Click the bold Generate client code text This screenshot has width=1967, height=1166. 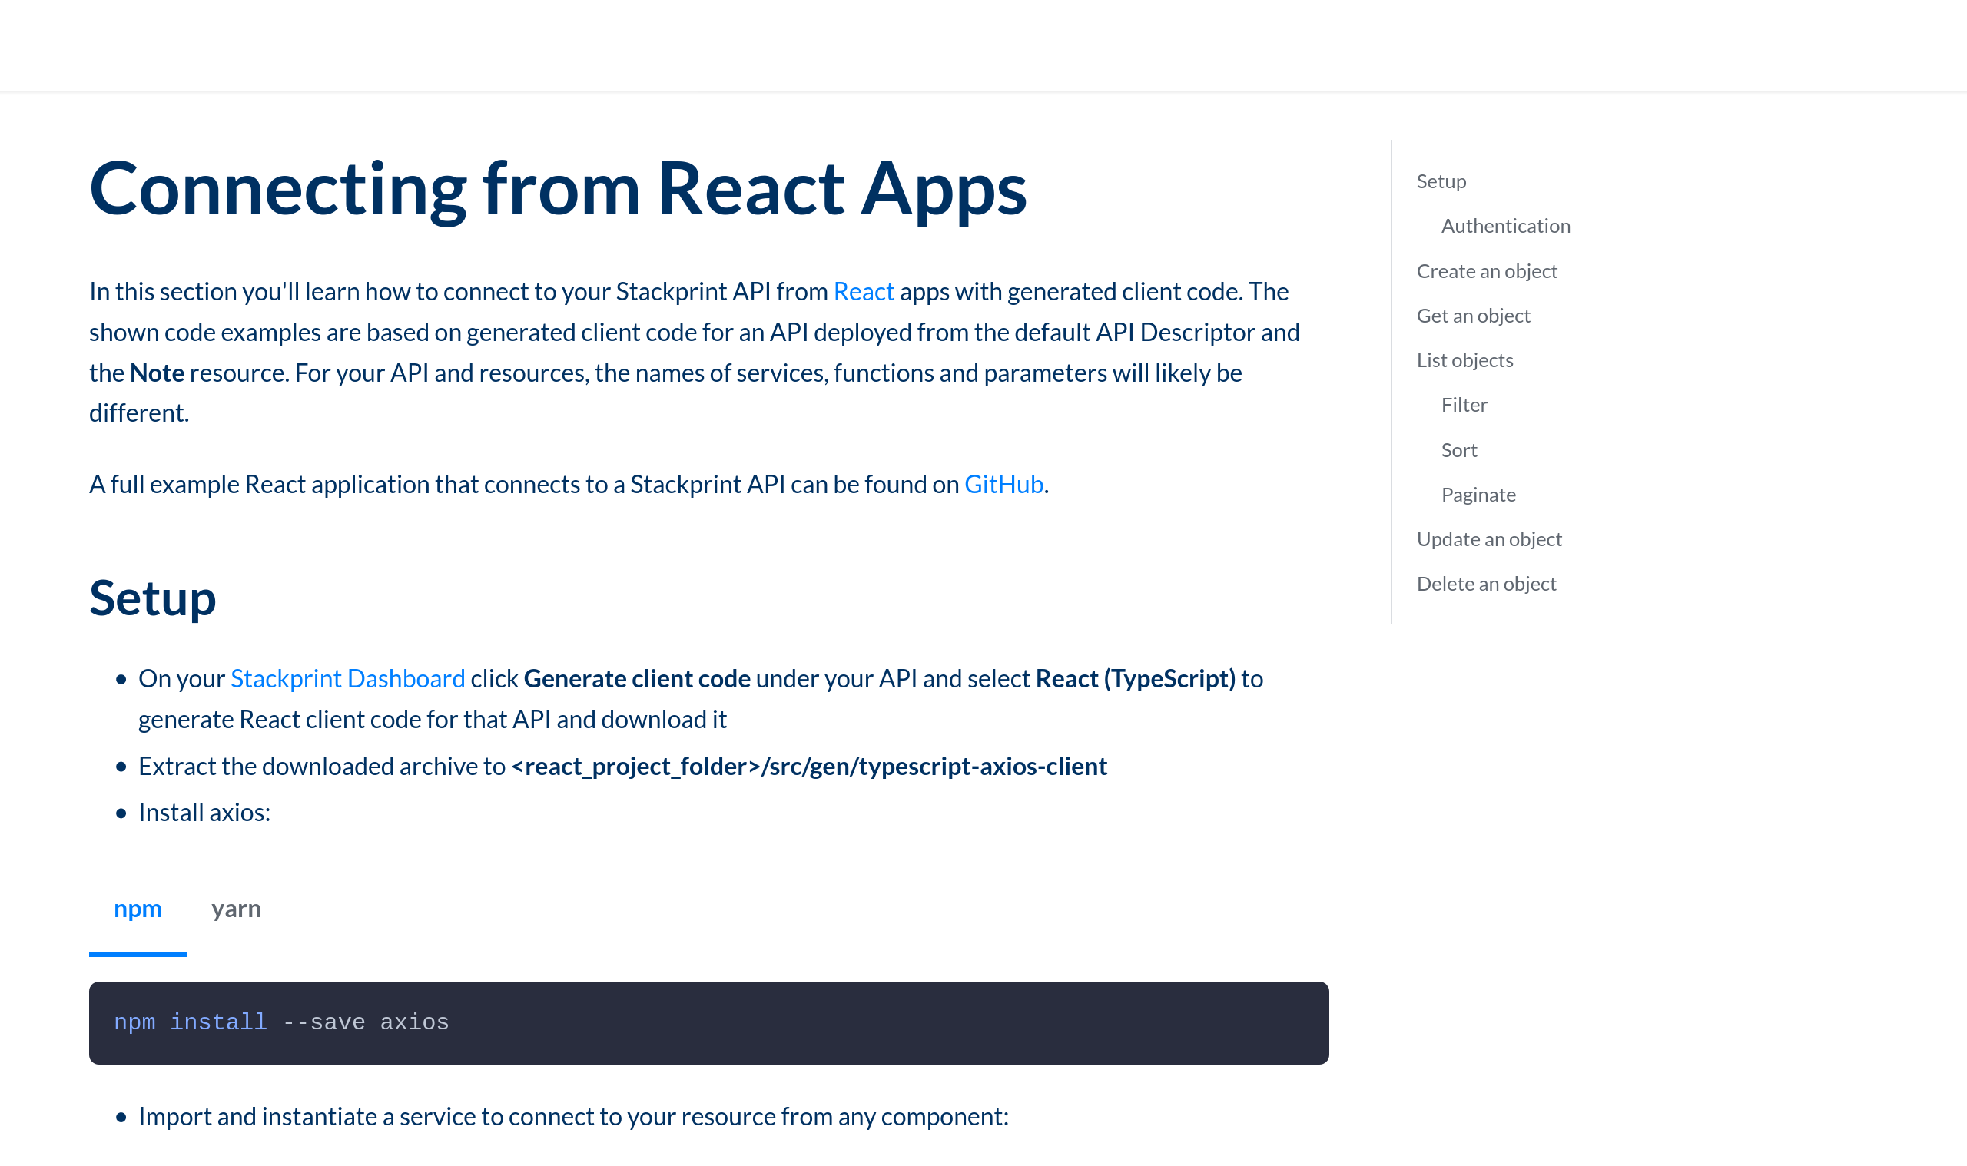636,678
